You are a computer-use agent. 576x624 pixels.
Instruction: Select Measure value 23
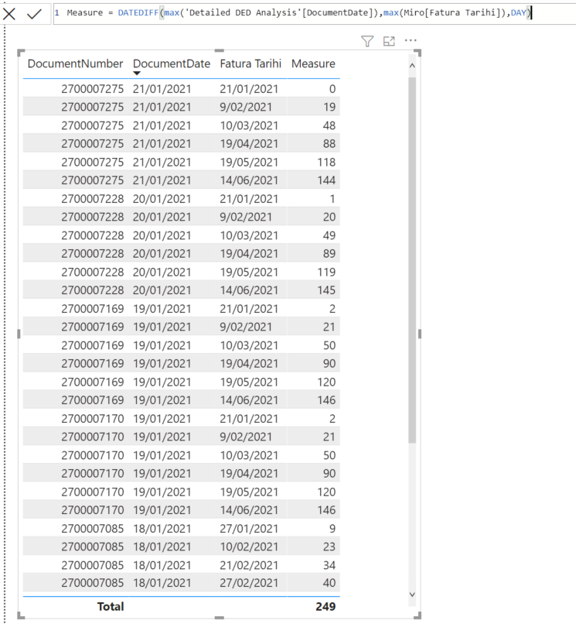click(329, 547)
